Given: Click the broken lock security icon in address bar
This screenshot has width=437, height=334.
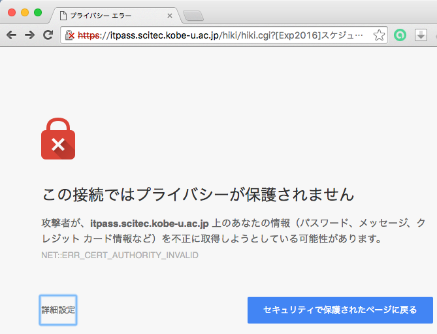Looking at the screenshot, I should [x=70, y=35].
